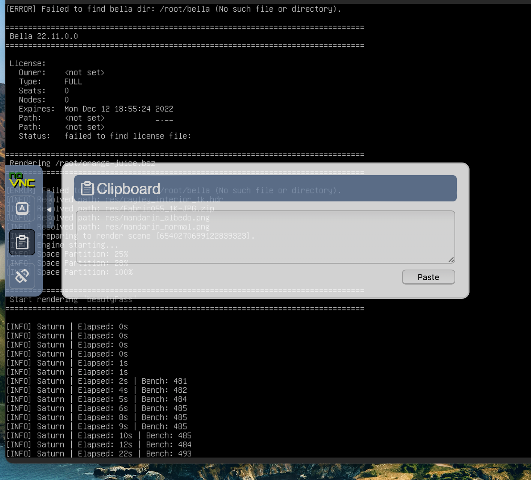Click the Clipboard panel title text
This screenshot has height=480, width=531.
point(128,189)
